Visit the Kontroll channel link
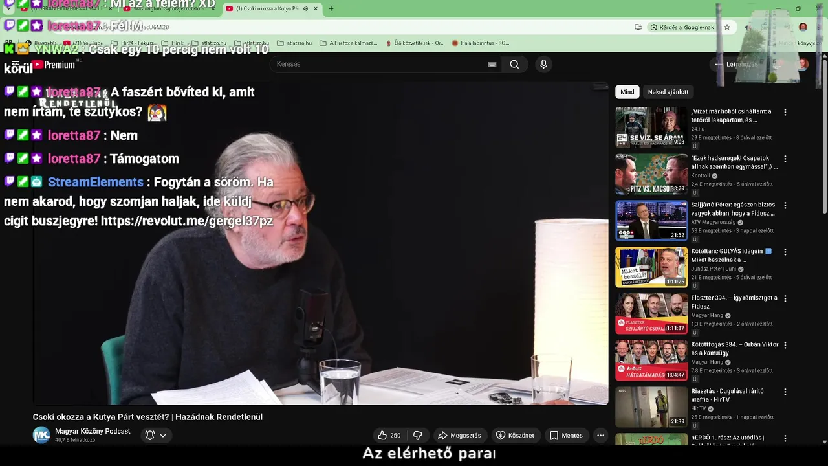The width and height of the screenshot is (828, 466). (x=701, y=176)
